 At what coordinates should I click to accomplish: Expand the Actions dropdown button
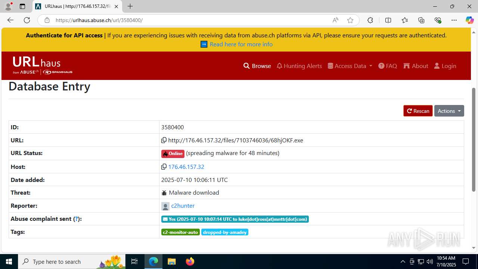click(449, 111)
